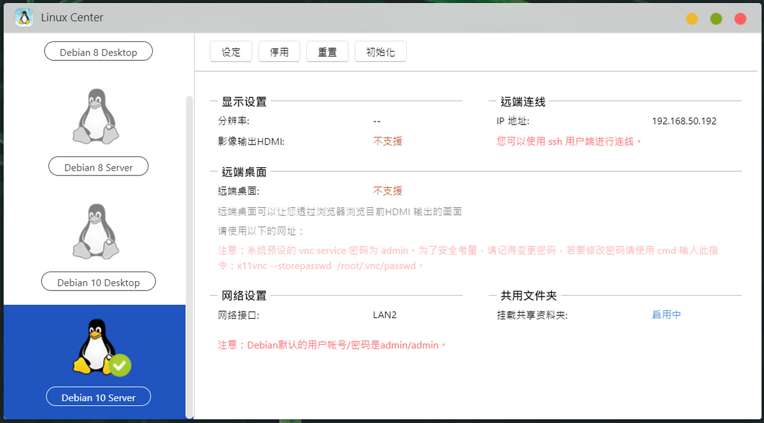Select the IP address 192.168.50.192
Image resolution: width=764 pixels, height=423 pixels.
pyautogui.click(x=684, y=121)
